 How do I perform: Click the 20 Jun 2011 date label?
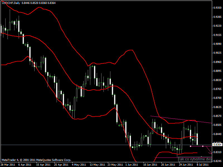(x=168, y=165)
